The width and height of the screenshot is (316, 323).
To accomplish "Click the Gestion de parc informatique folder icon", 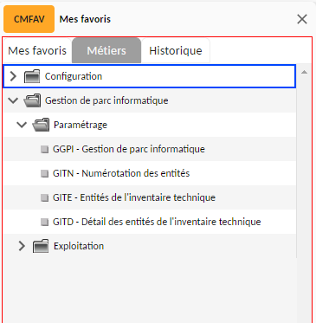I will click(x=32, y=100).
